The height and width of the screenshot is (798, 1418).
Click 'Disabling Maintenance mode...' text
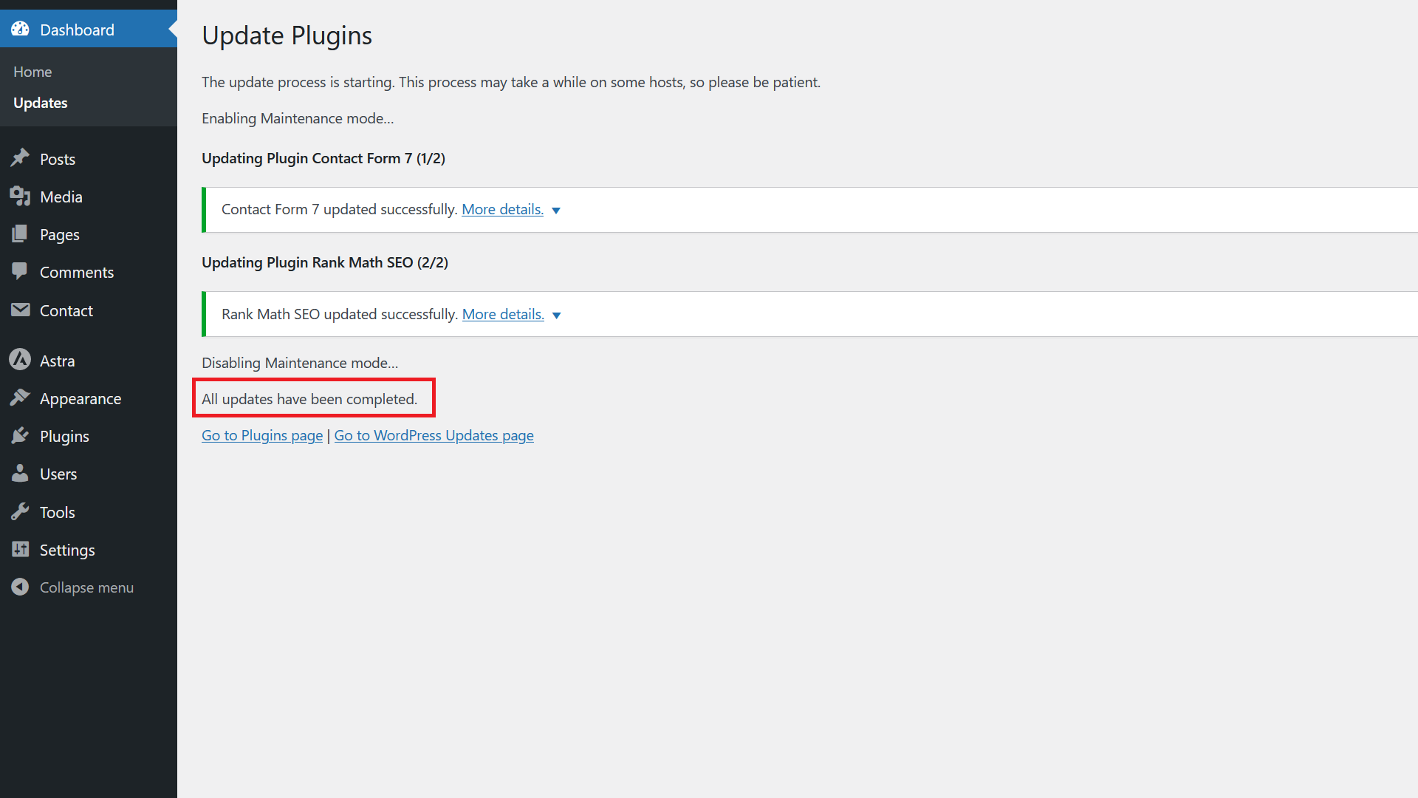click(x=300, y=363)
